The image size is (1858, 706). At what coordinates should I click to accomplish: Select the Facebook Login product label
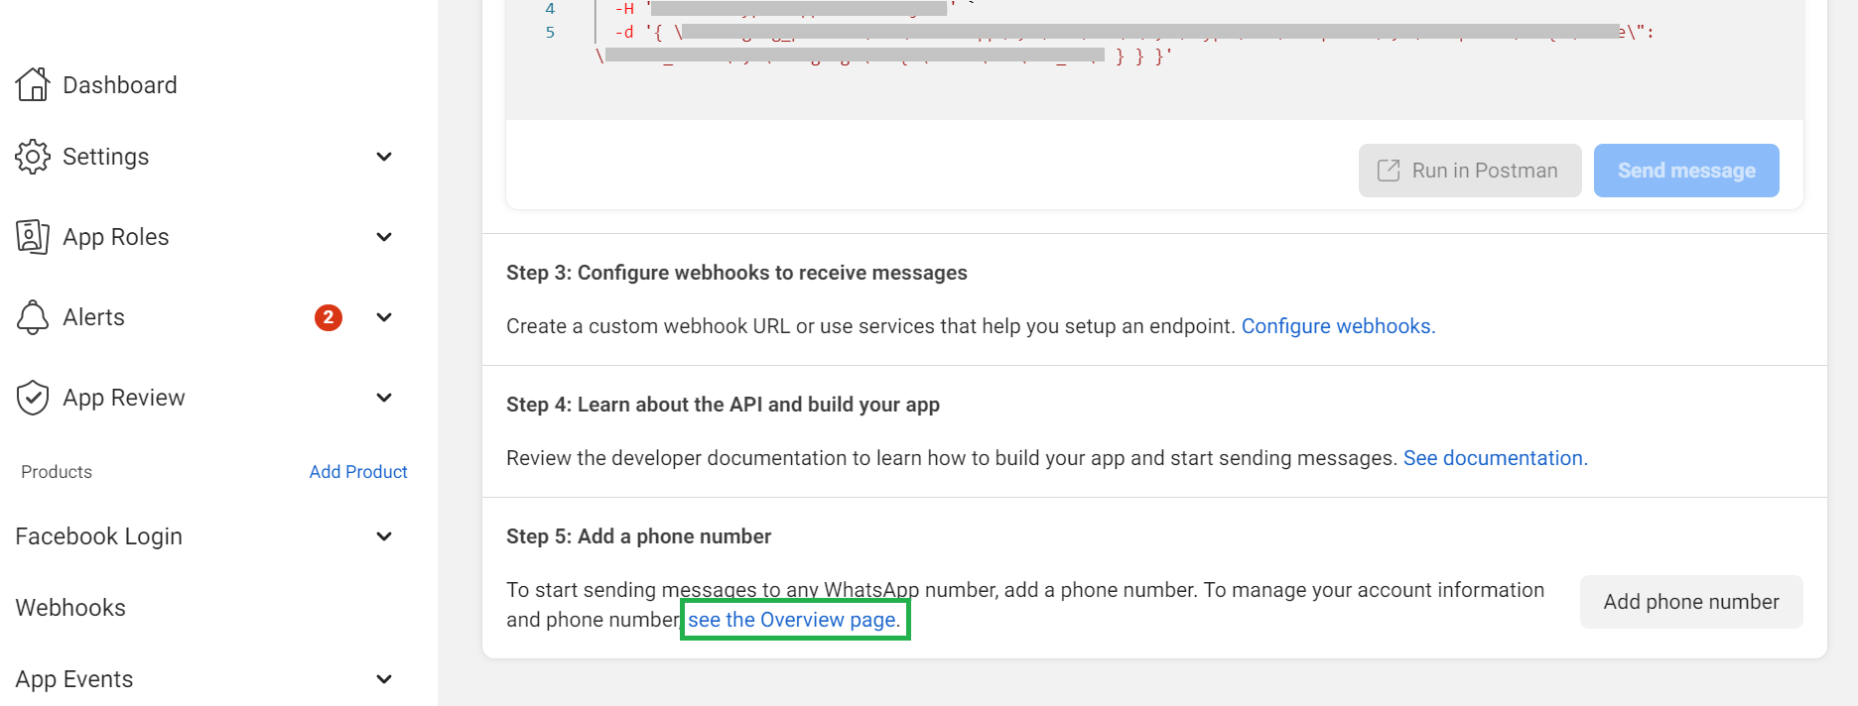coord(99,536)
